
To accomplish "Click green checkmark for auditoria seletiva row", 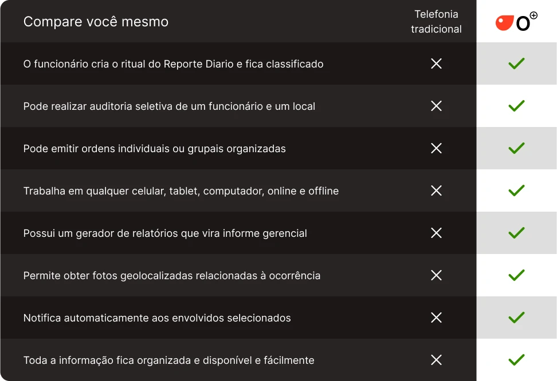I will [x=516, y=106].
